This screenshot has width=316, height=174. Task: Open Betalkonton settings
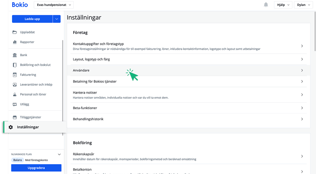pyautogui.click(x=188, y=169)
